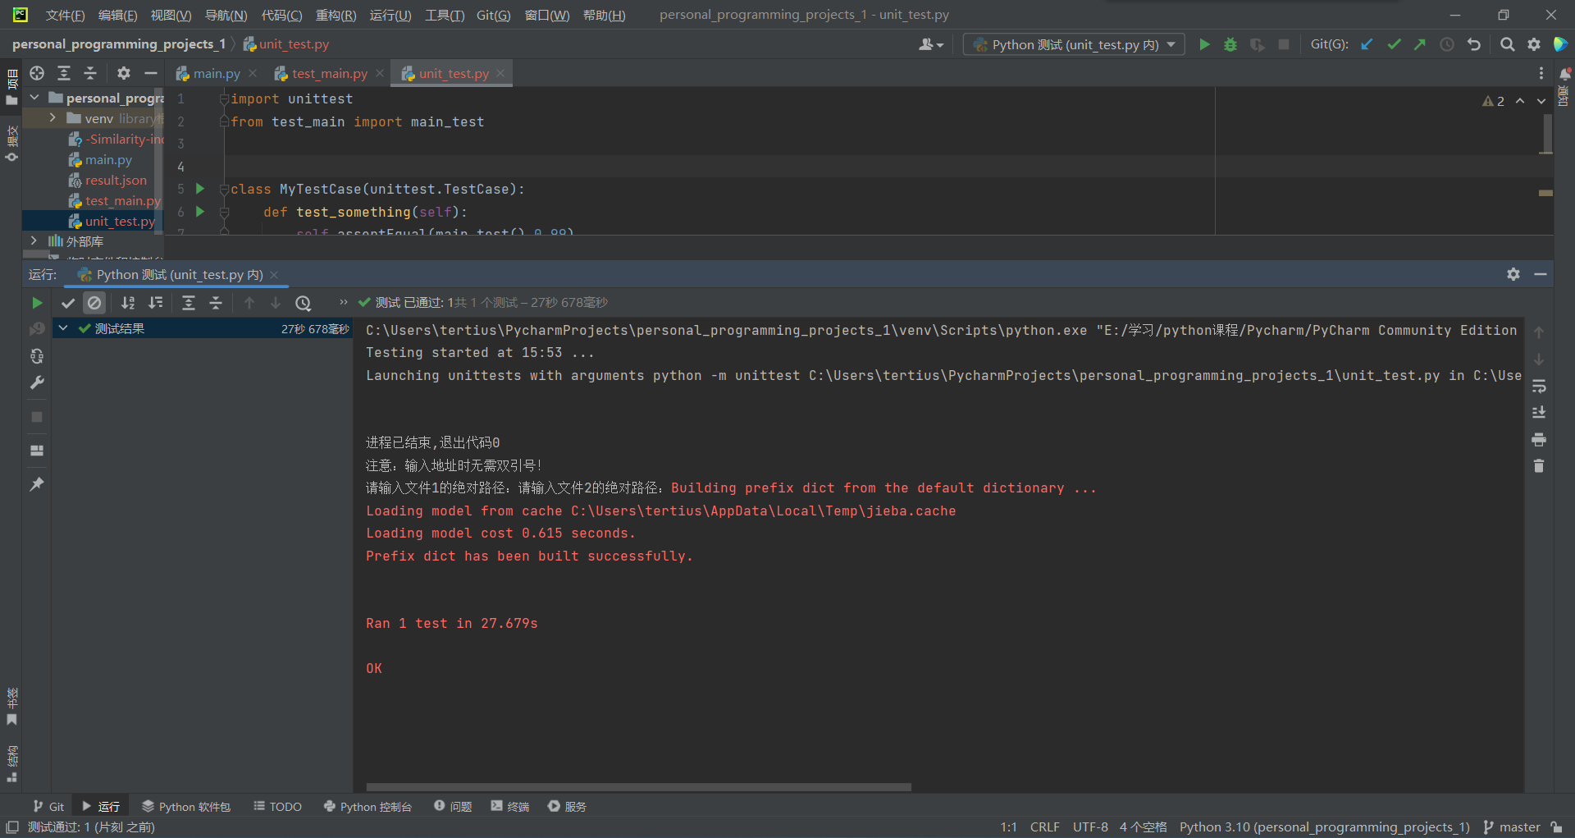Open the Git tool window button

[x=48, y=806]
